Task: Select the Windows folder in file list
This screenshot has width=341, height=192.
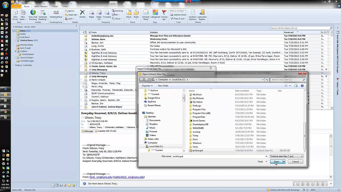Action: click(197, 143)
